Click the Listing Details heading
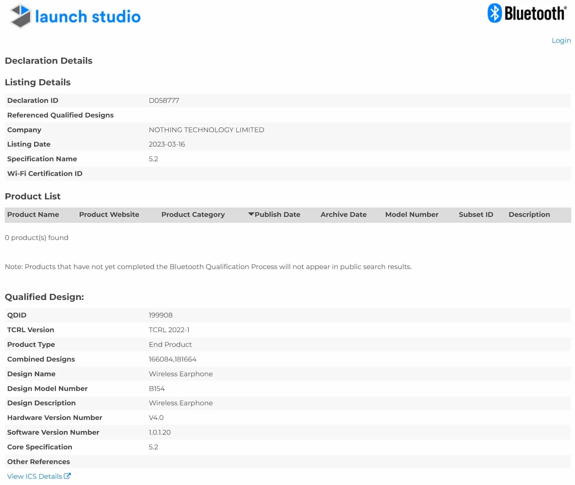Screen dimensions: 575x485 tap(37, 82)
